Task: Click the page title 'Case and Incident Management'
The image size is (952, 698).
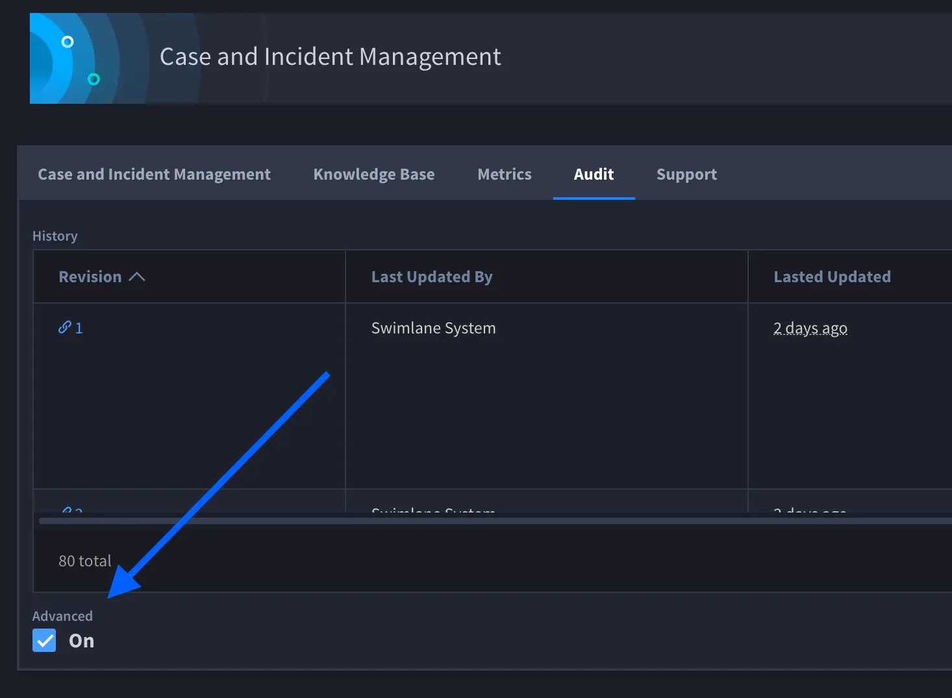Action: 331,57
